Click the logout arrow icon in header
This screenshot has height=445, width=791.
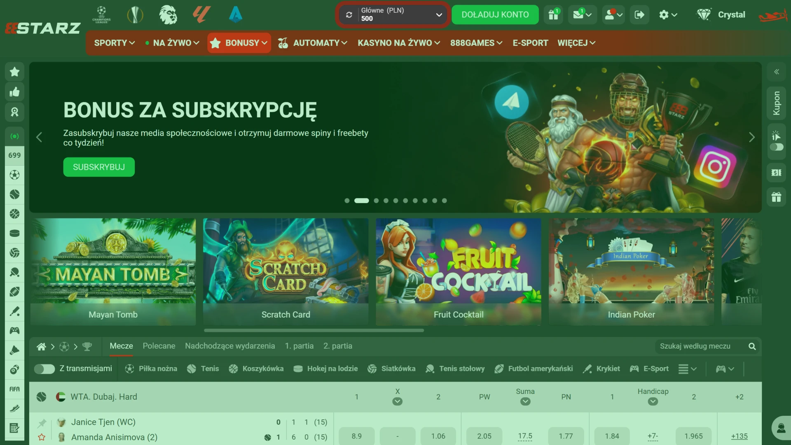pyautogui.click(x=639, y=15)
